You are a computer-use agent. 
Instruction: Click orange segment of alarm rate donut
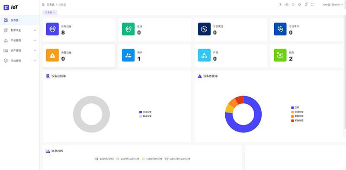click(x=233, y=103)
